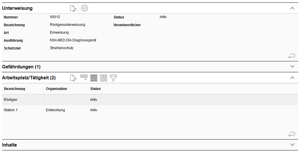Click the Verantwortlicher label
Screen dimensions: 299x152
coord(127,25)
